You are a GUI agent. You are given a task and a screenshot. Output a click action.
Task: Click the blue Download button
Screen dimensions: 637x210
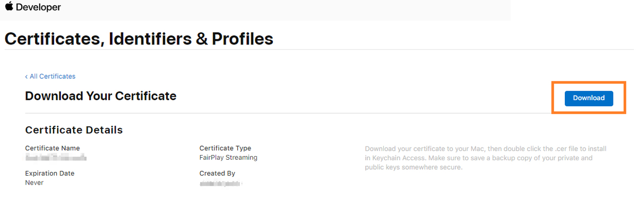[x=589, y=98]
